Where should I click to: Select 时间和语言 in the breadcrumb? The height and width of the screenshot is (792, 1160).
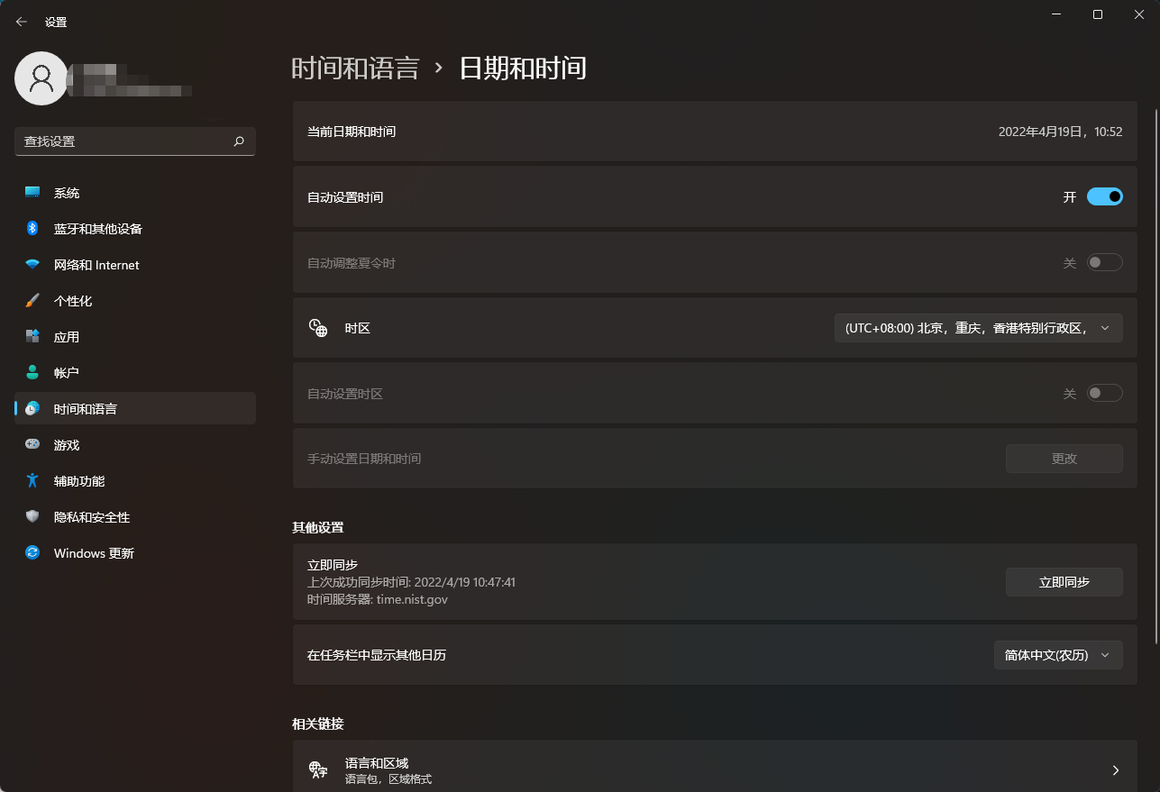click(x=354, y=68)
